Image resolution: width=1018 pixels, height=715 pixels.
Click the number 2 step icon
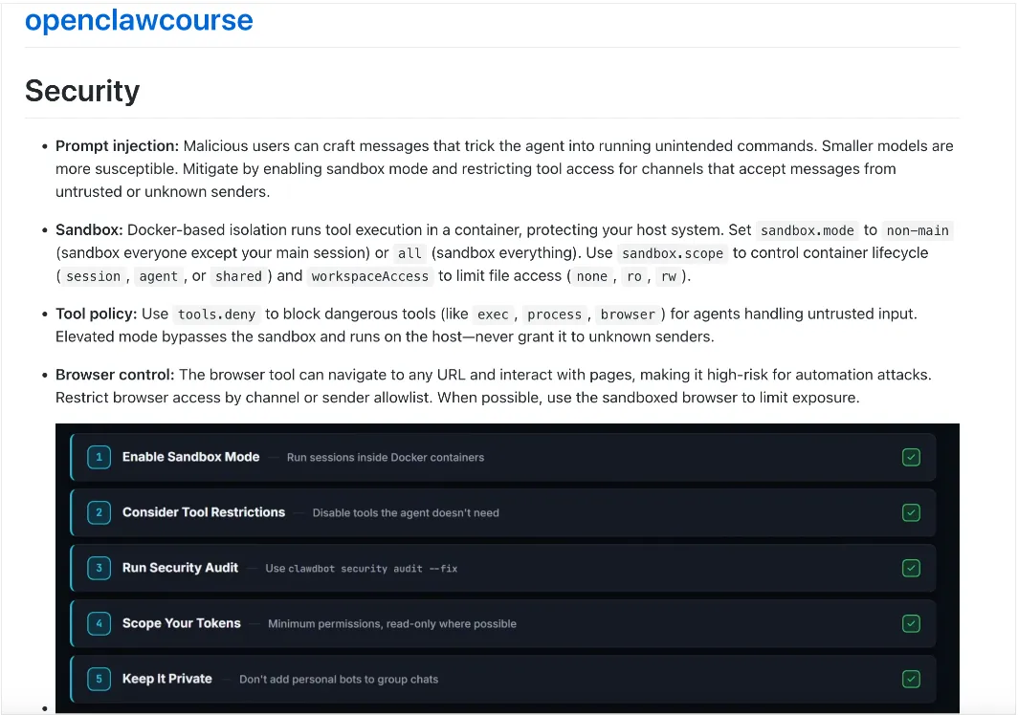[x=99, y=512]
